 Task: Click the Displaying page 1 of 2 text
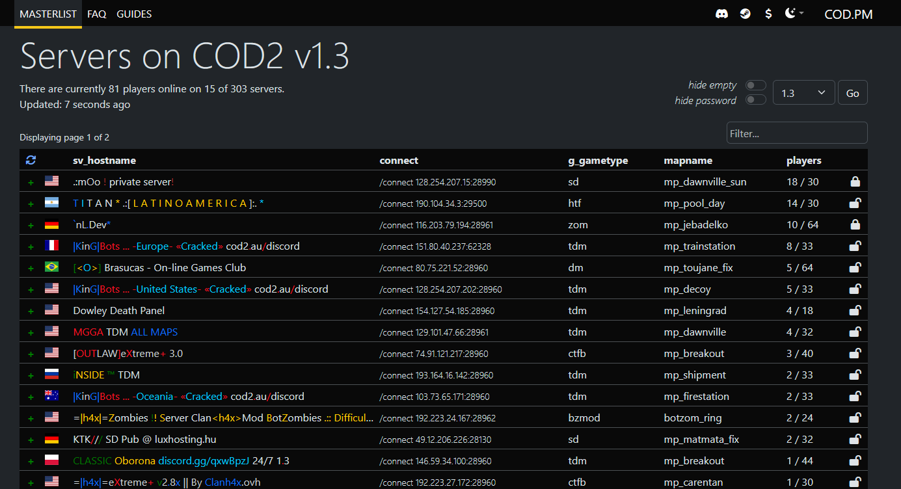click(x=64, y=137)
